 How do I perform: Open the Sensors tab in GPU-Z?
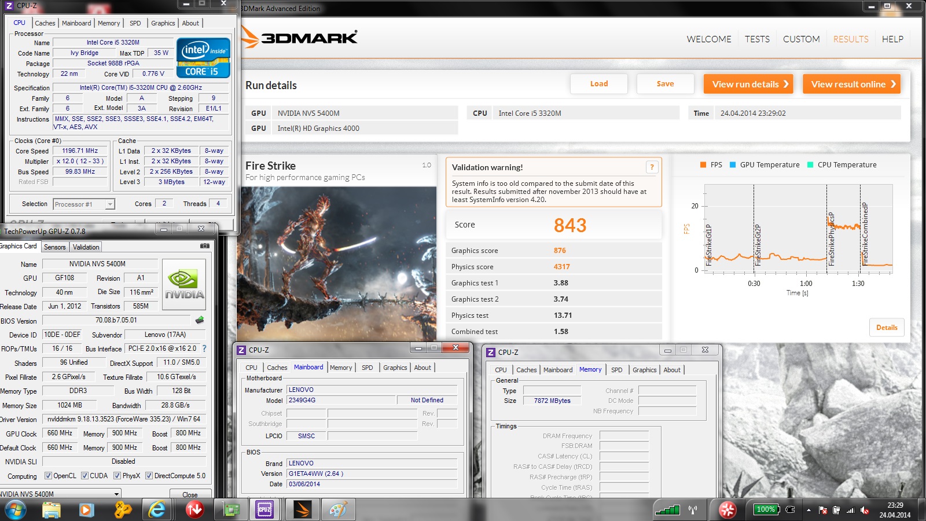click(55, 247)
